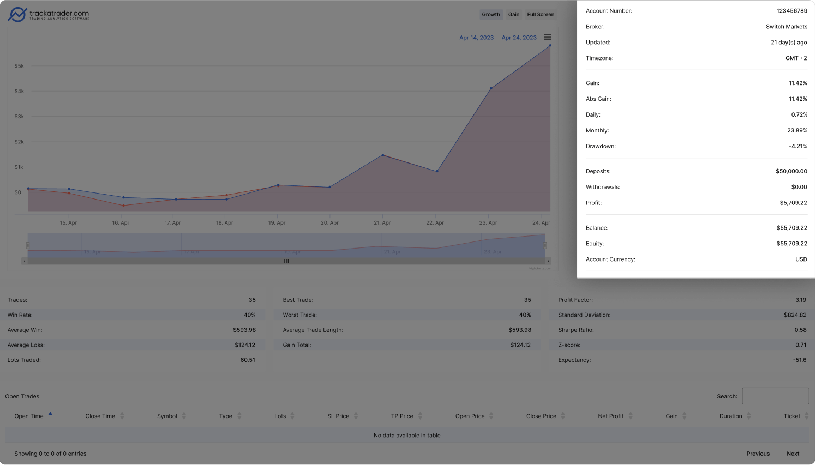Click the Net Profit sort arrows

click(631, 416)
